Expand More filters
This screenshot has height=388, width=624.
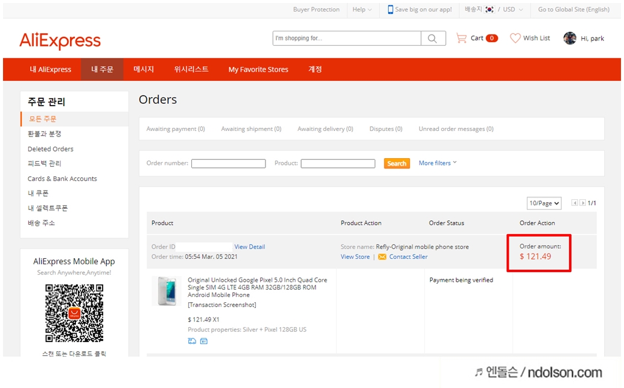point(438,163)
